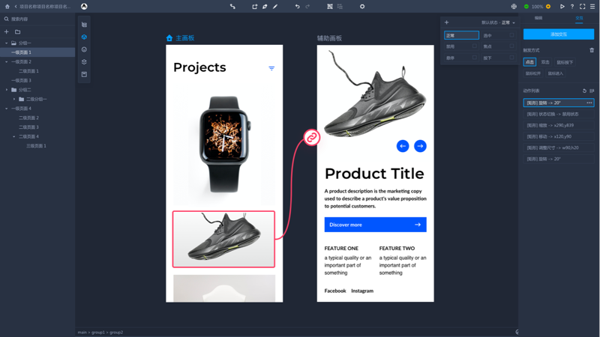Switch to the 编辑 tab
Image resolution: width=600 pixels, height=337 pixels.
538,18
